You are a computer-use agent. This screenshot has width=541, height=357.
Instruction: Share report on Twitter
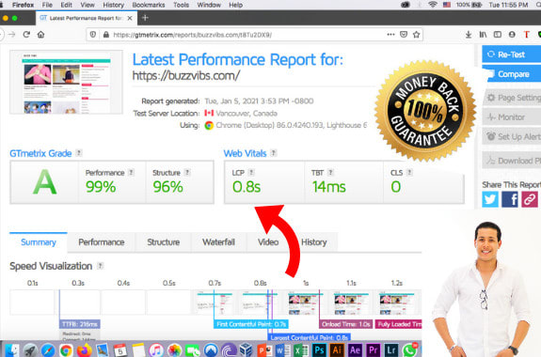click(490, 199)
